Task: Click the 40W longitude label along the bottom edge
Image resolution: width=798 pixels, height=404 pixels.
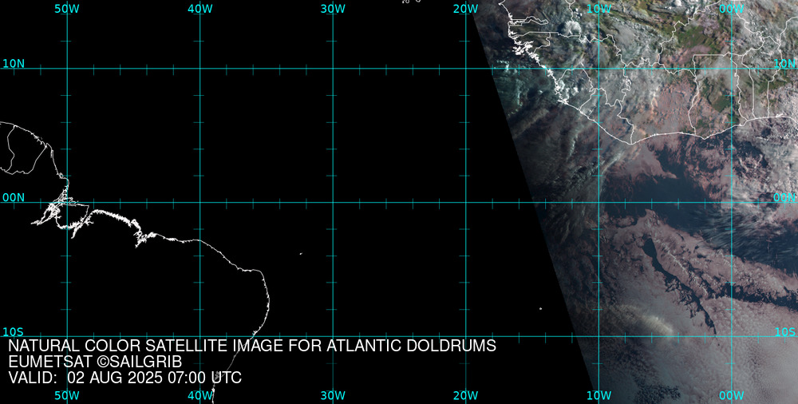Action: tap(200, 395)
